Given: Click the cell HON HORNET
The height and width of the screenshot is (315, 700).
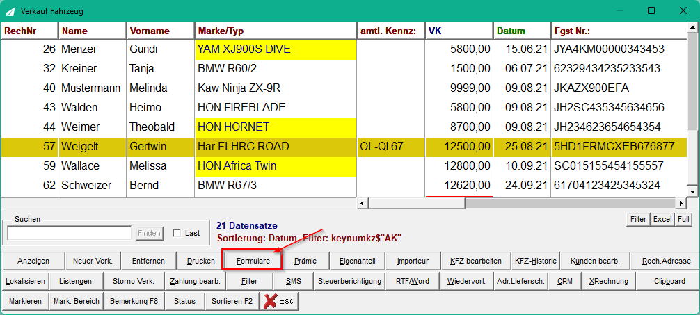Looking at the screenshot, I should click(x=276, y=127).
